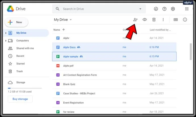The width and height of the screenshot is (196, 117).
Task: Select the Event Registration file name
Action: click(73, 103)
